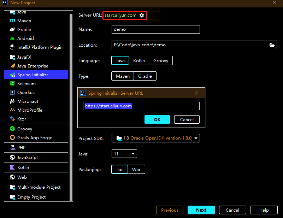283x218 pixels.
Task: Confirm server URL with OK button
Action: [x=157, y=119]
